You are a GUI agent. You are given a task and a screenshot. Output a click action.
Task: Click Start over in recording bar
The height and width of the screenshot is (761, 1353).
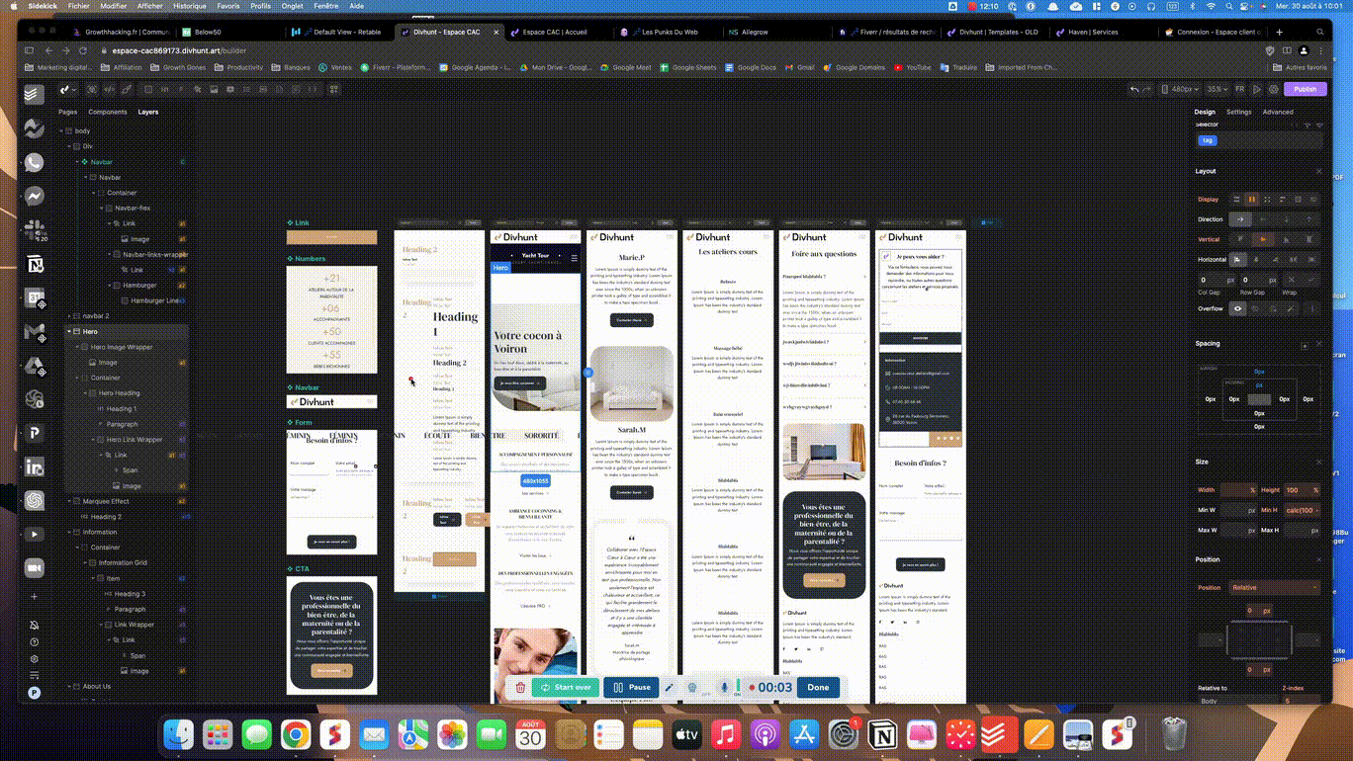tap(566, 688)
